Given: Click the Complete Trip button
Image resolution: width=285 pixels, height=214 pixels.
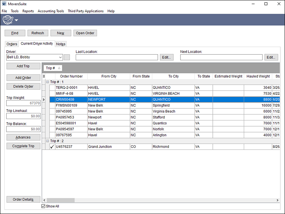Looking at the screenshot, I should (x=23, y=146).
